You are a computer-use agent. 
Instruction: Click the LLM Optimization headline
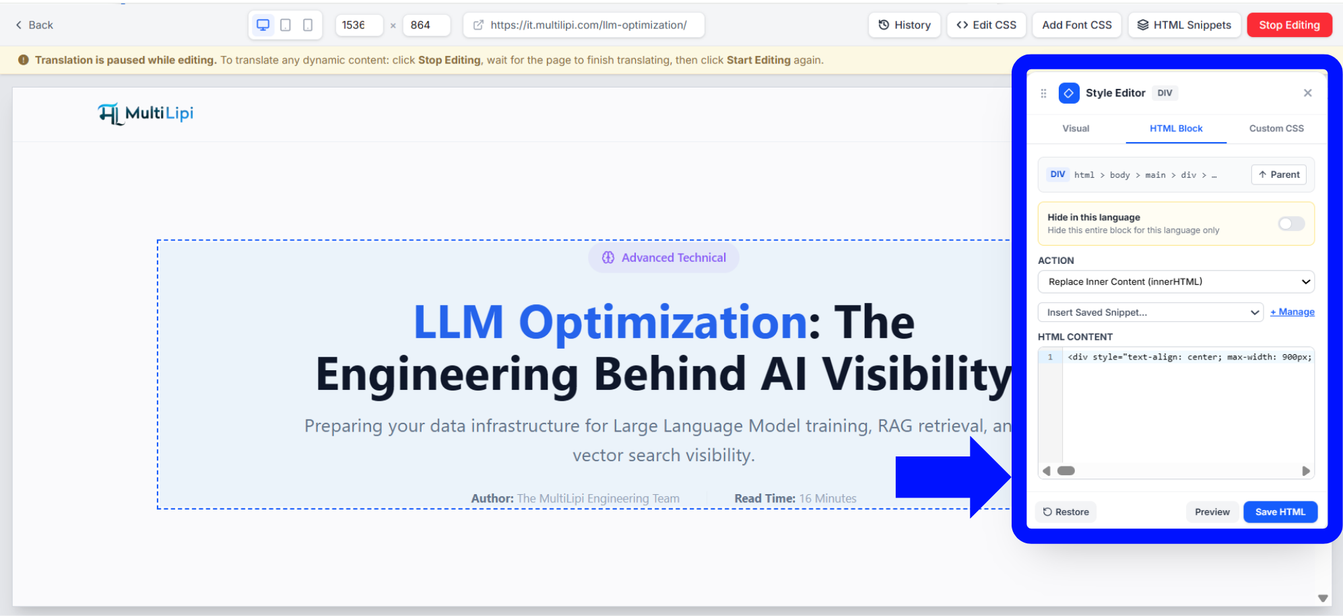pyautogui.click(x=663, y=348)
